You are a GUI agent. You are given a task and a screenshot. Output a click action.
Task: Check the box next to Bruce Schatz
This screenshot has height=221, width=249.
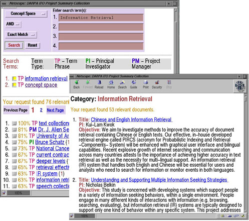point(15,142)
